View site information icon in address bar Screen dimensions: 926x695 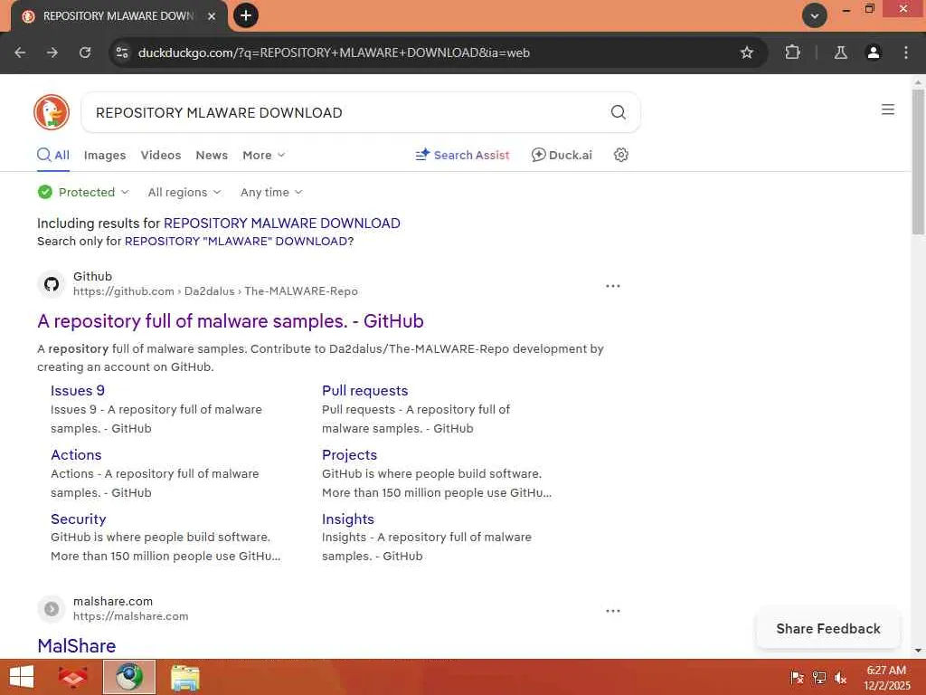coord(122,52)
